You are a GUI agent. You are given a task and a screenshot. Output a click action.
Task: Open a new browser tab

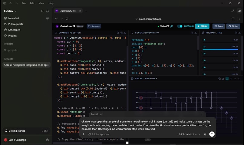click(86, 11)
